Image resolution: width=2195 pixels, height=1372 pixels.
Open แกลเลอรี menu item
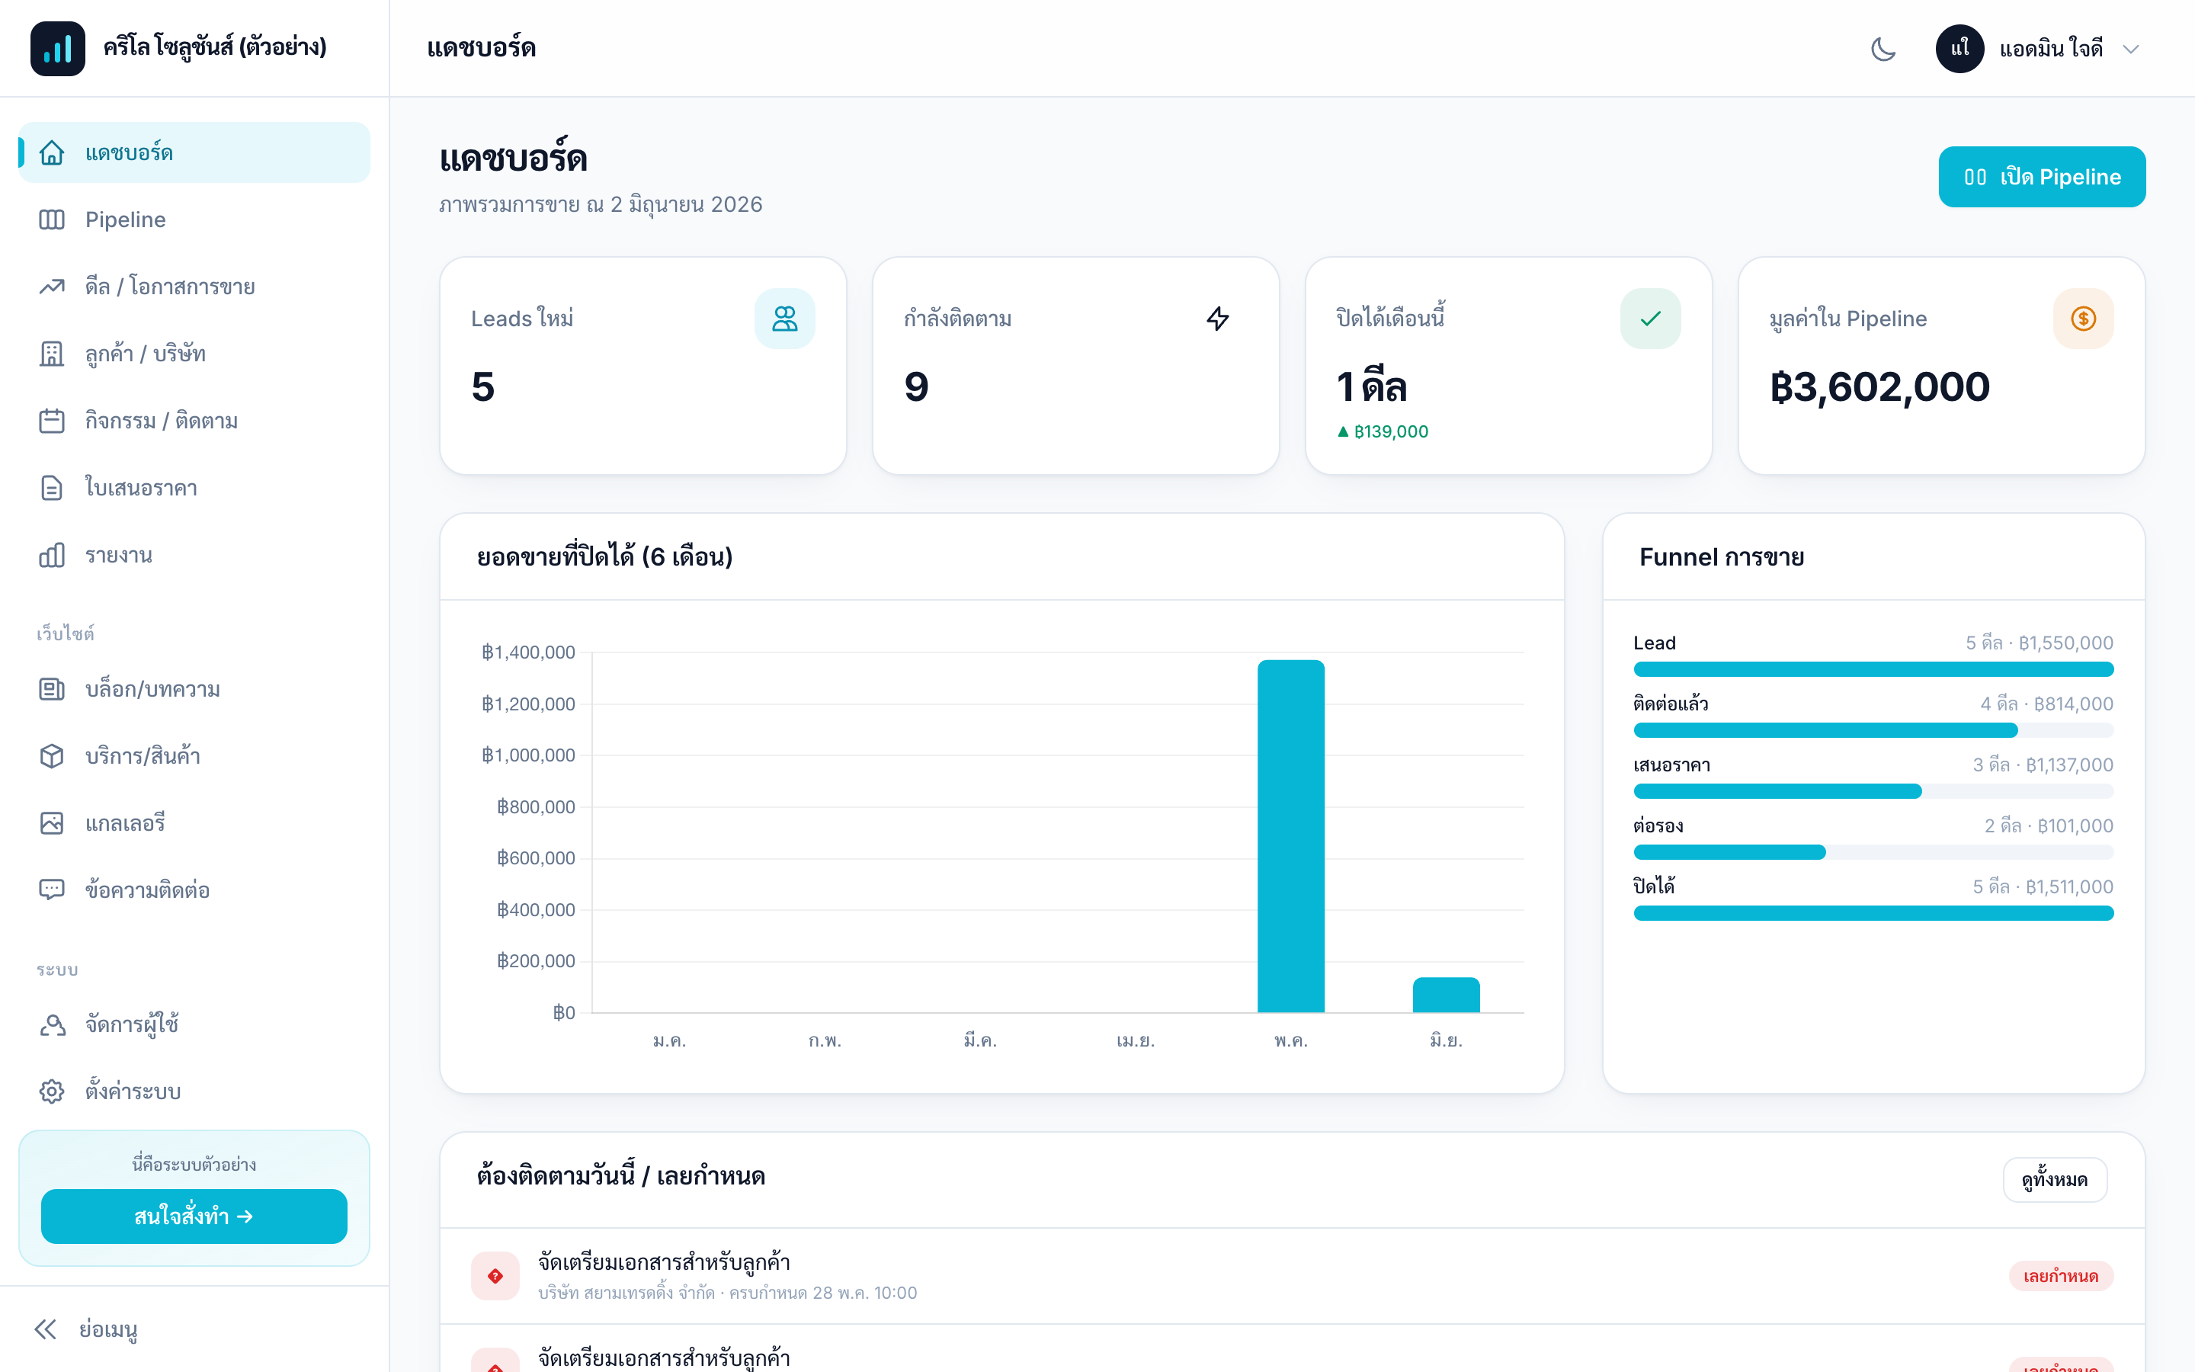[x=194, y=823]
